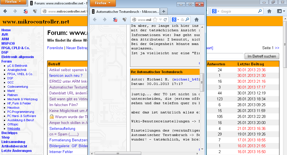Go to the next page with the >> link
The height and width of the screenshot is (155, 287).
click(277, 48)
